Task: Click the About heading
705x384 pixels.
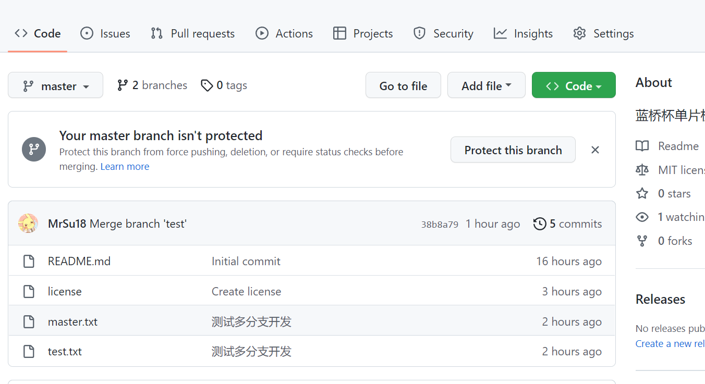Action: [654, 83]
